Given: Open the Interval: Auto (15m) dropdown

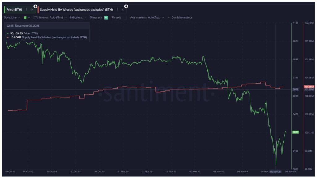Looking at the screenshot, I should (53, 17).
